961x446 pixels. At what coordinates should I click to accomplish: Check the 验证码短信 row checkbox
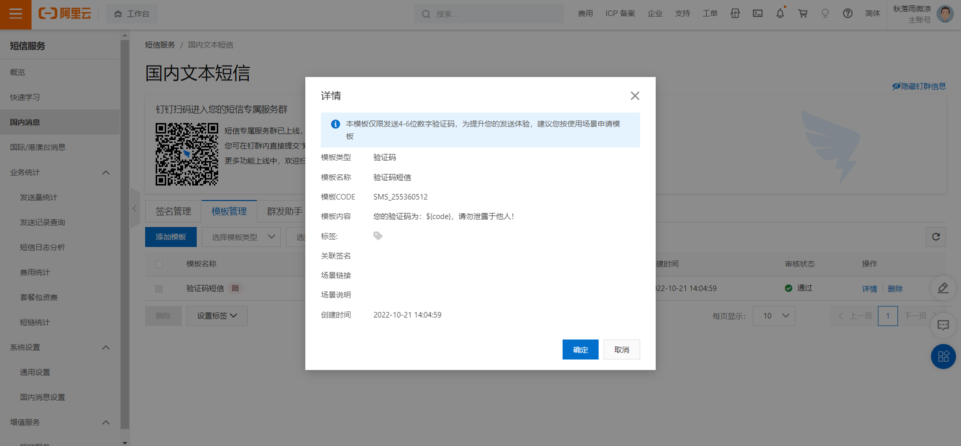159,288
